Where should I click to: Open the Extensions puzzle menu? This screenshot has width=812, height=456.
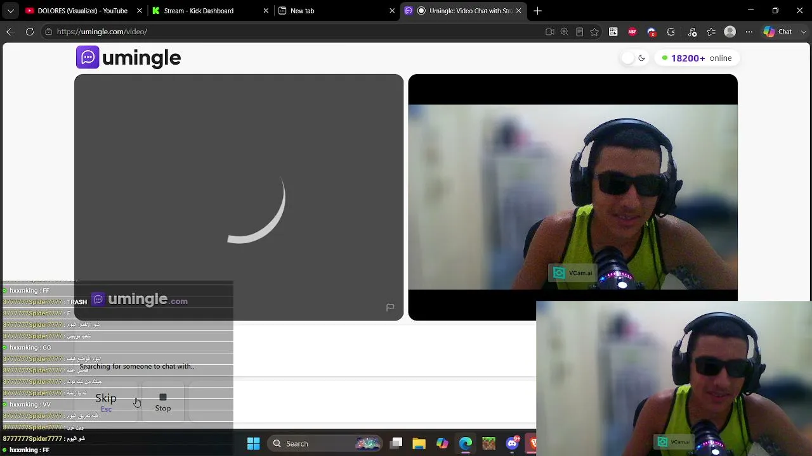[671, 32]
